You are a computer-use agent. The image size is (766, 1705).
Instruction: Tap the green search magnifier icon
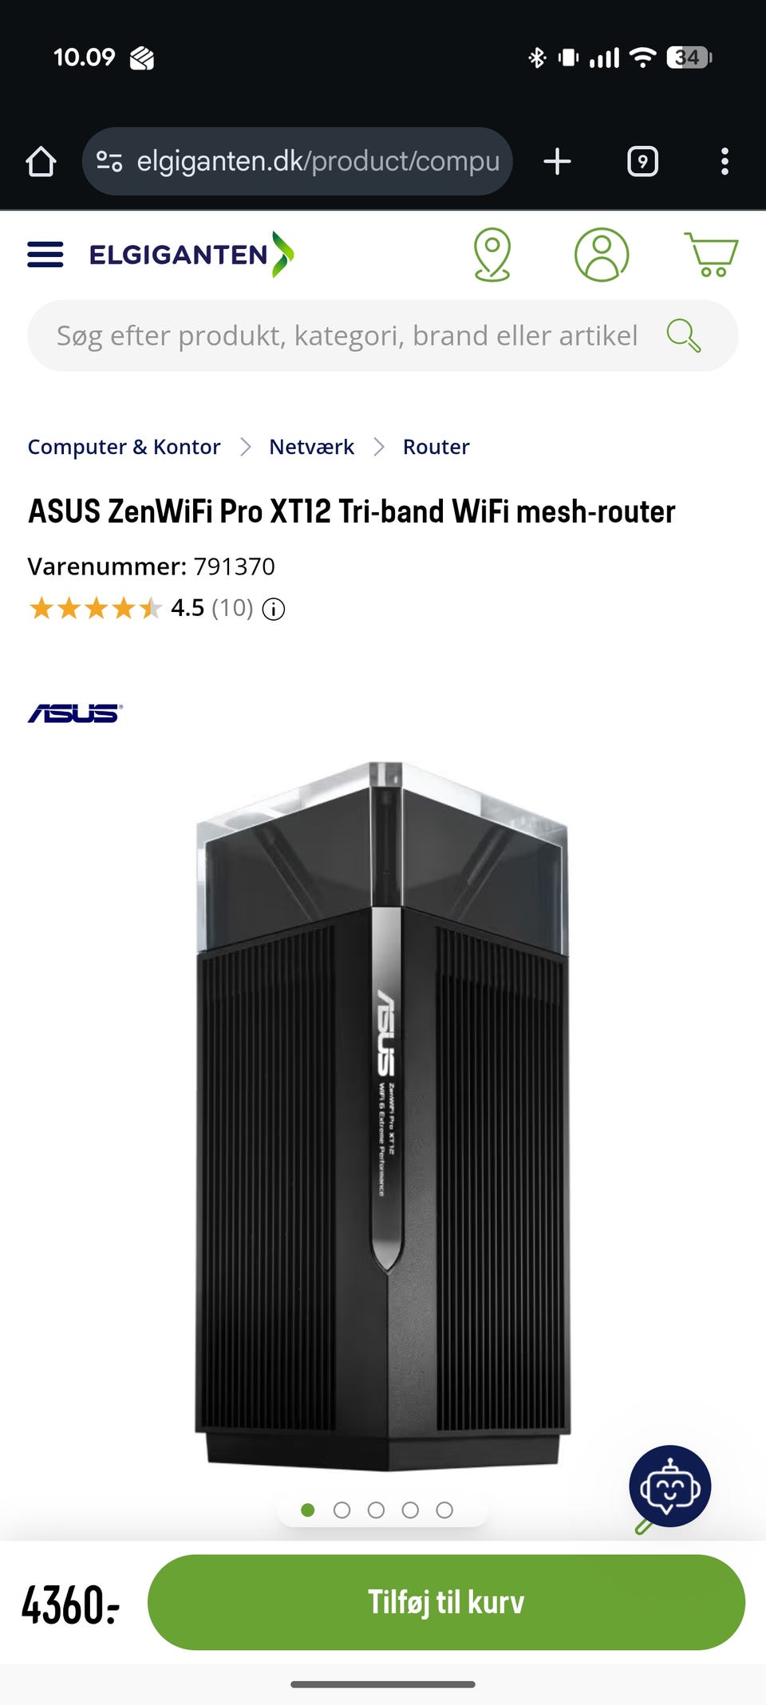684,336
